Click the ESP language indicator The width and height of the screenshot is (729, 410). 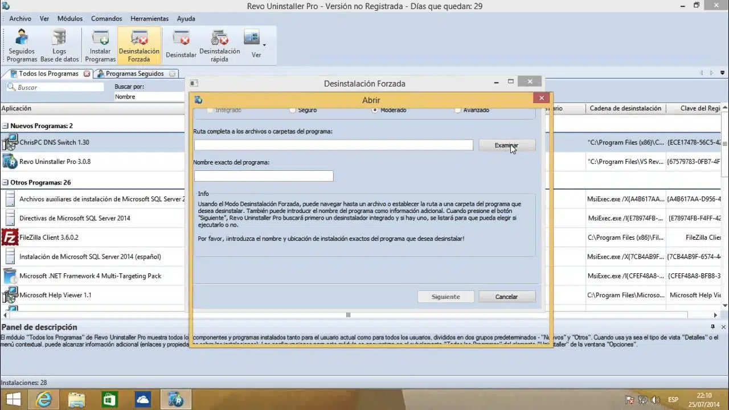click(x=673, y=400)
